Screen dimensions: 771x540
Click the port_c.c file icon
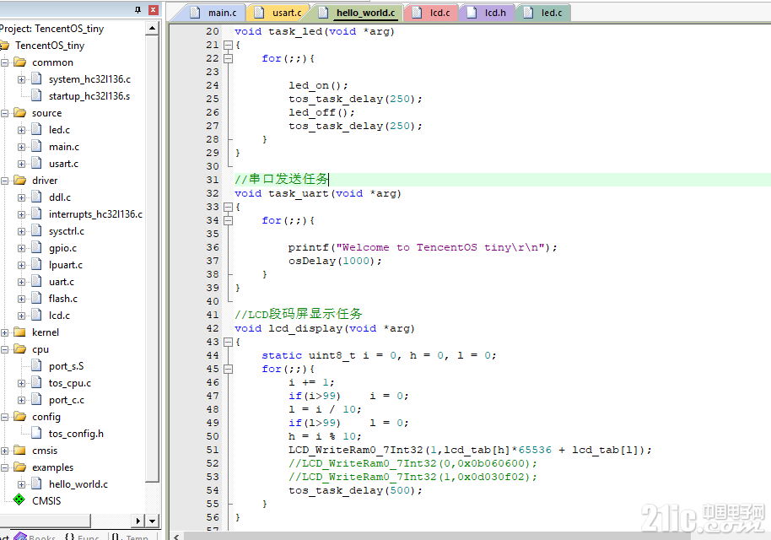click(36, 399)
